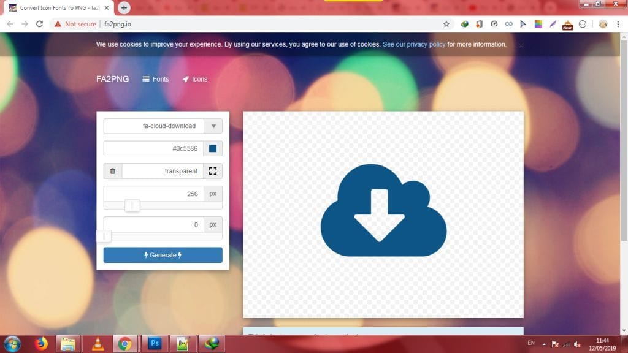Click the rainbow color grid extension icon
Viewport: 628px width, 353px height.
point(538,24)
